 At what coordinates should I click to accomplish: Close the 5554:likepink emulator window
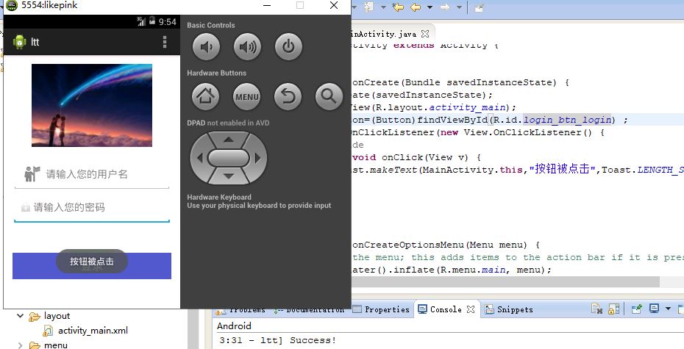pos(334,5)
